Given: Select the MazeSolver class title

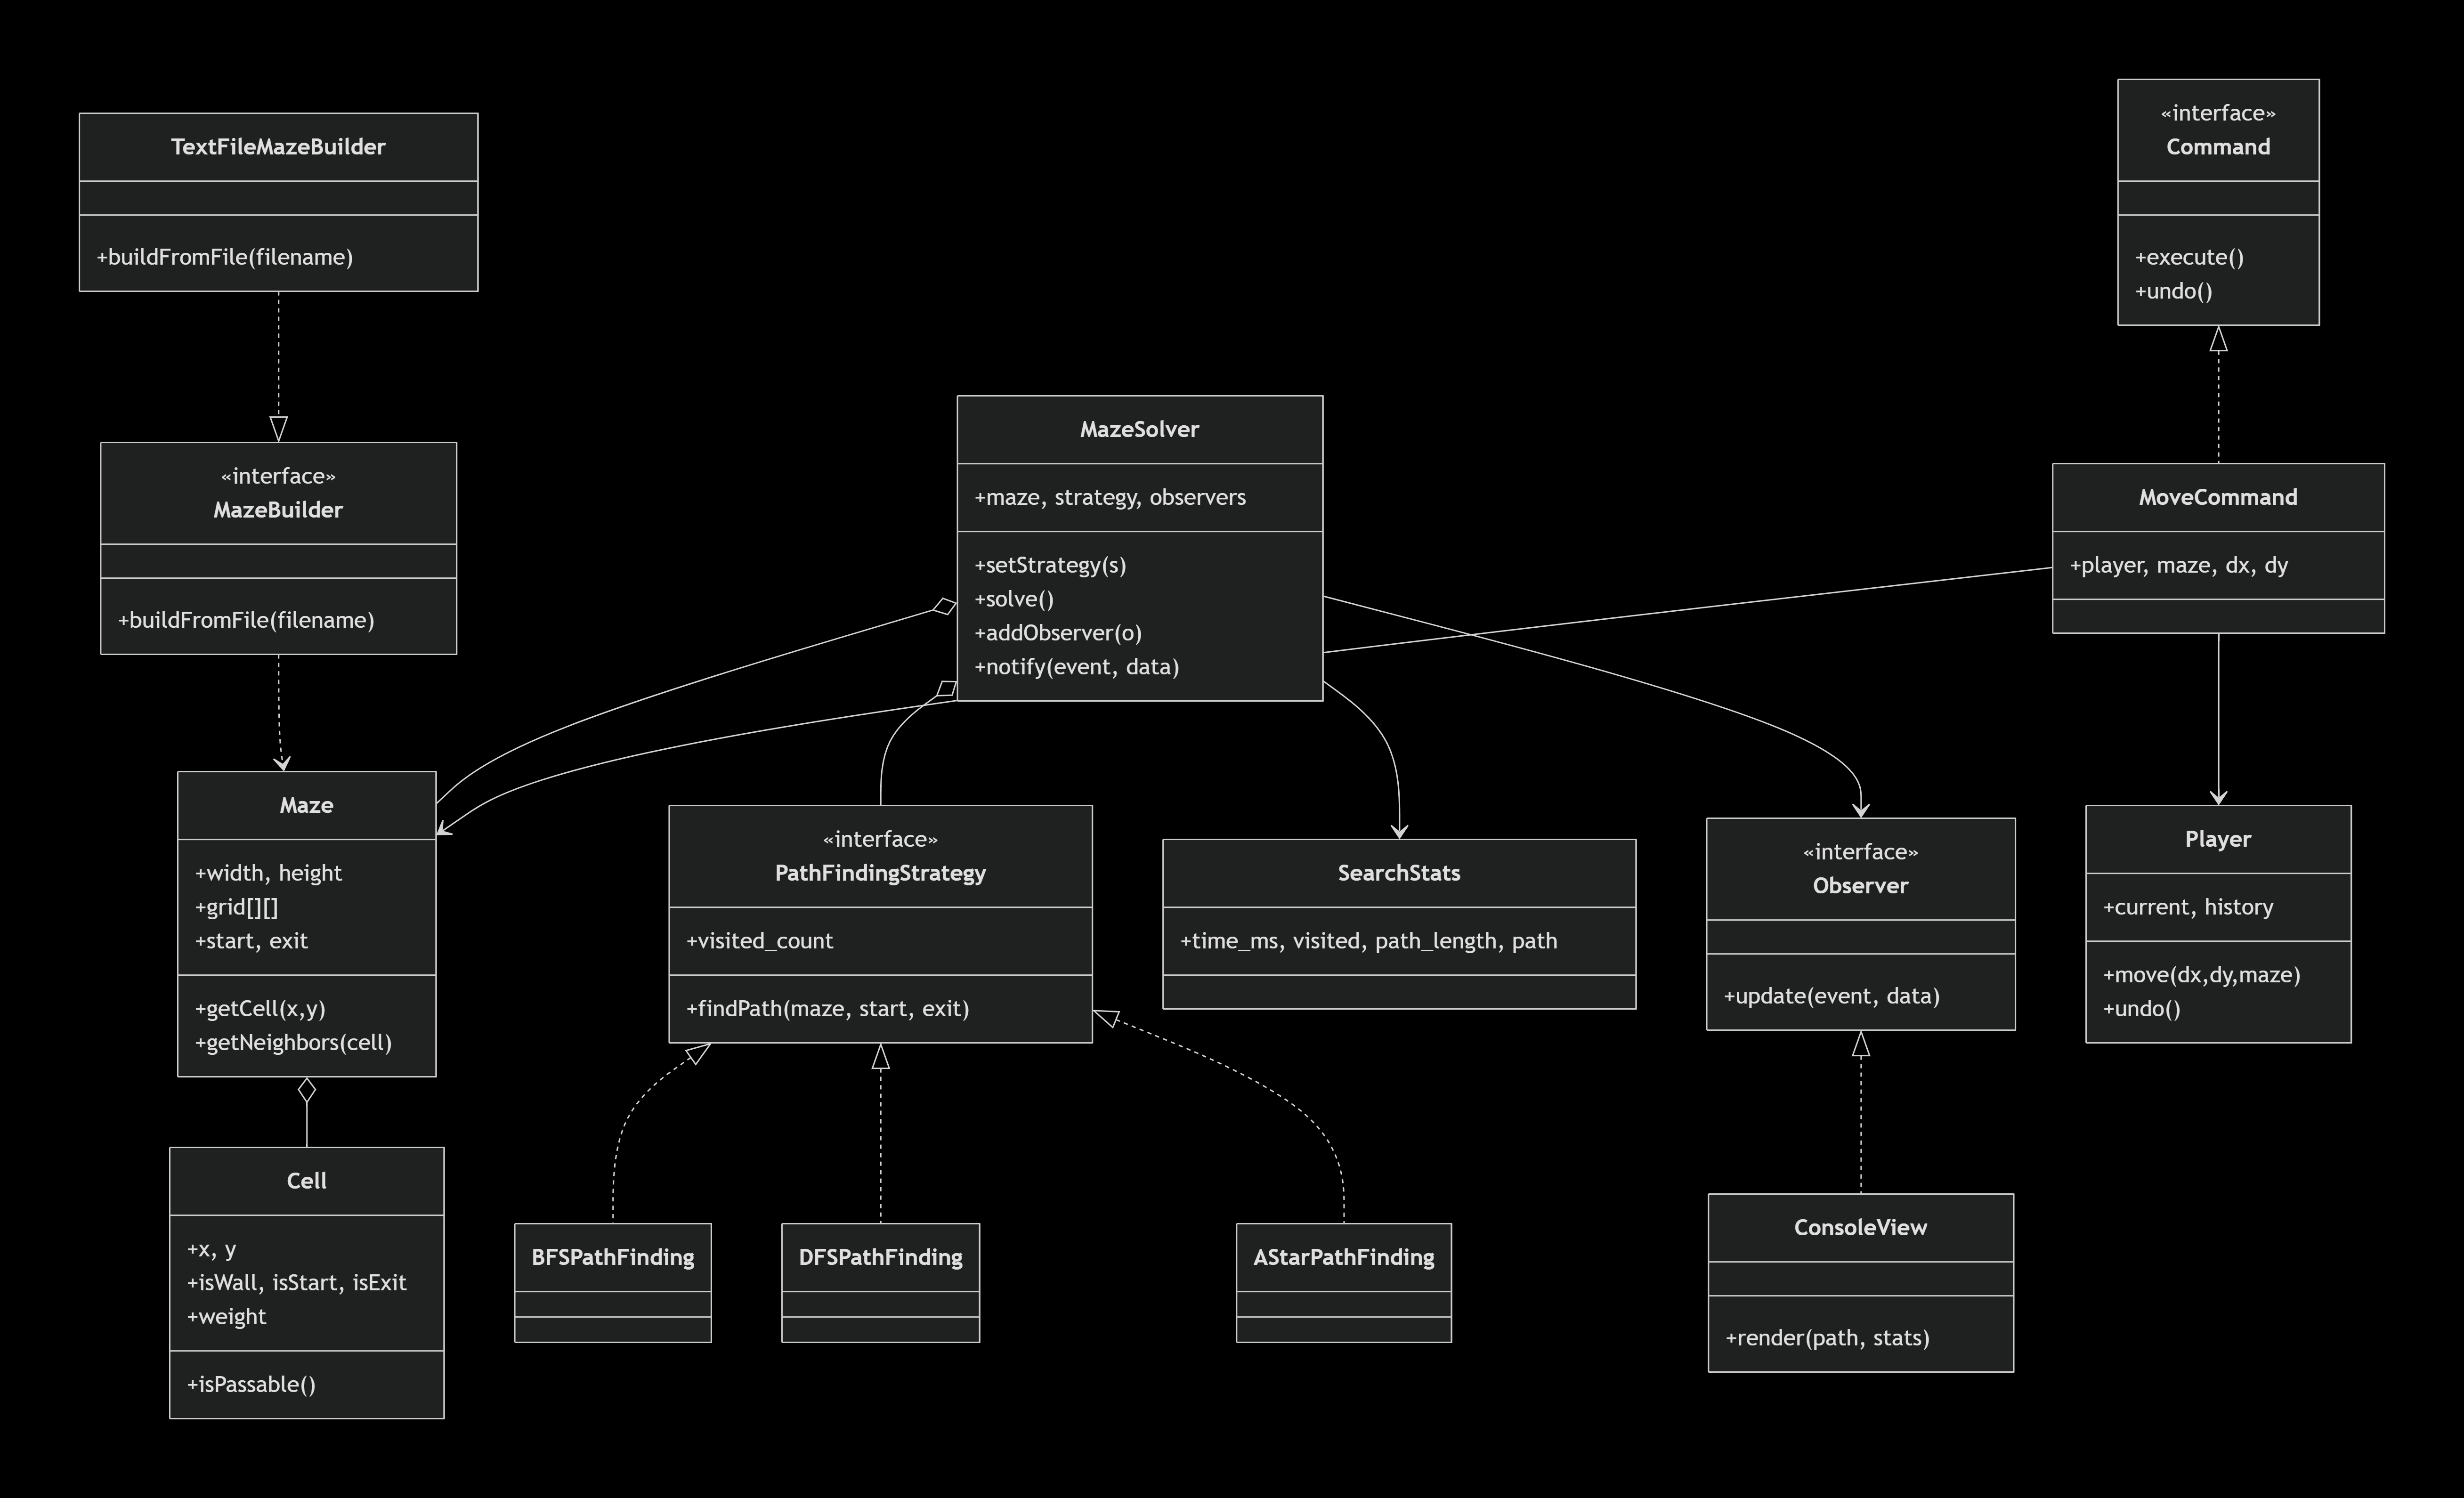Looking at the screenshot, I should pyautogui.click(x=1139, y=430).
